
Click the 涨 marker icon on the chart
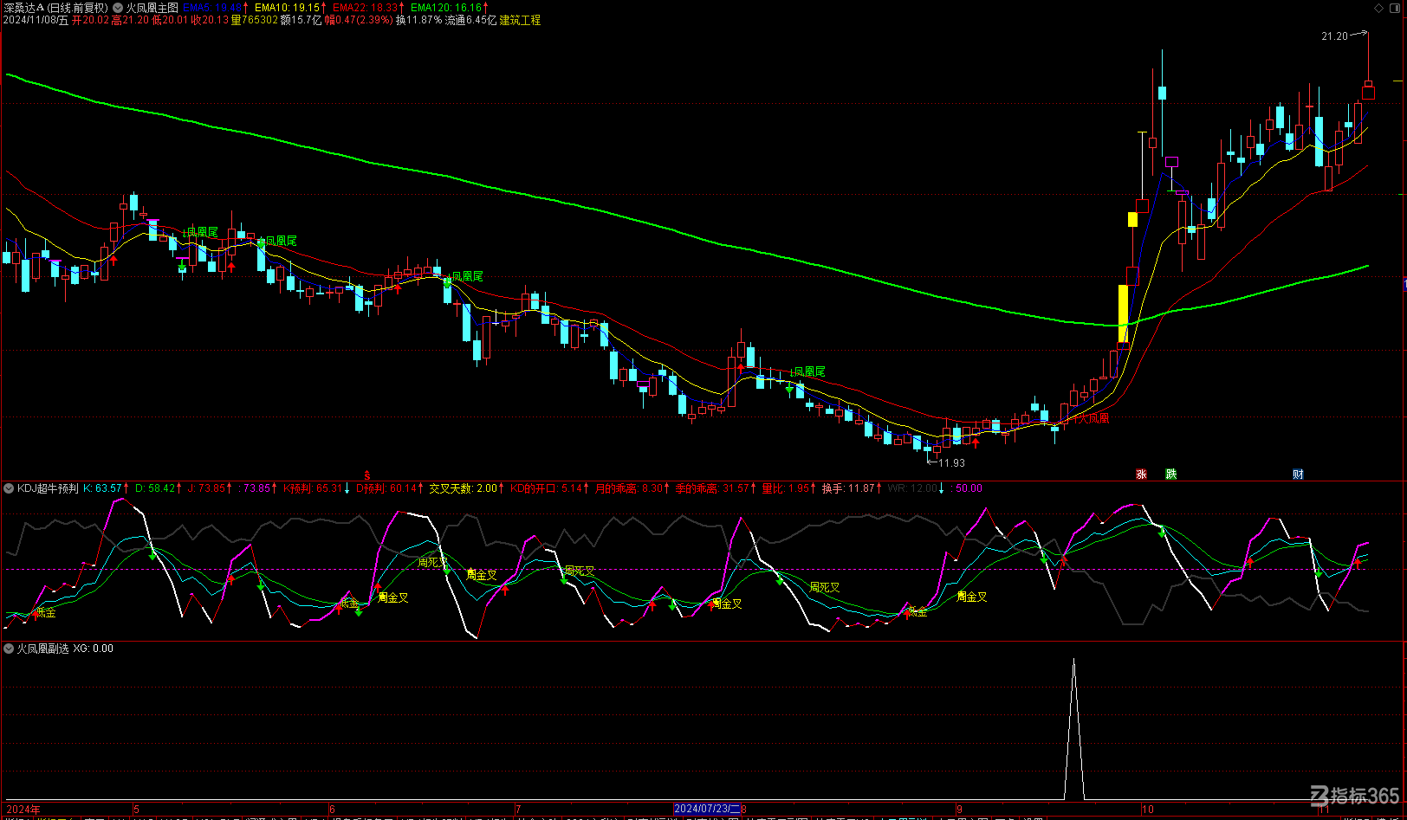coord(1142,475)
